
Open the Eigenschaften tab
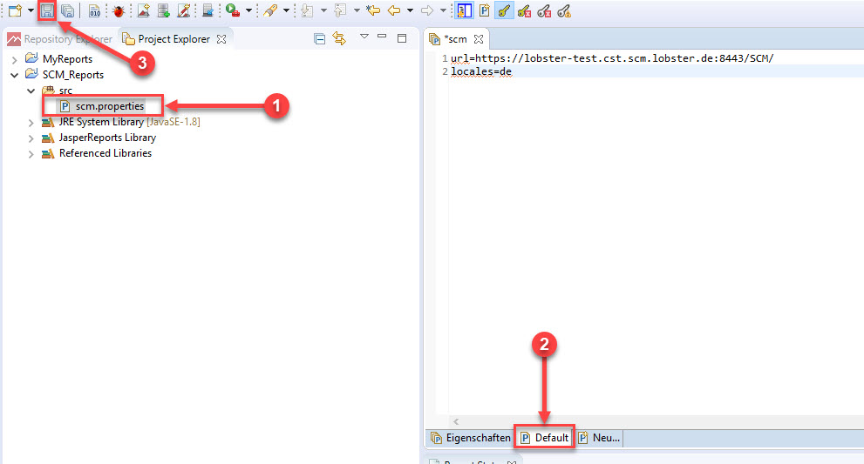(x=471, y=438)
